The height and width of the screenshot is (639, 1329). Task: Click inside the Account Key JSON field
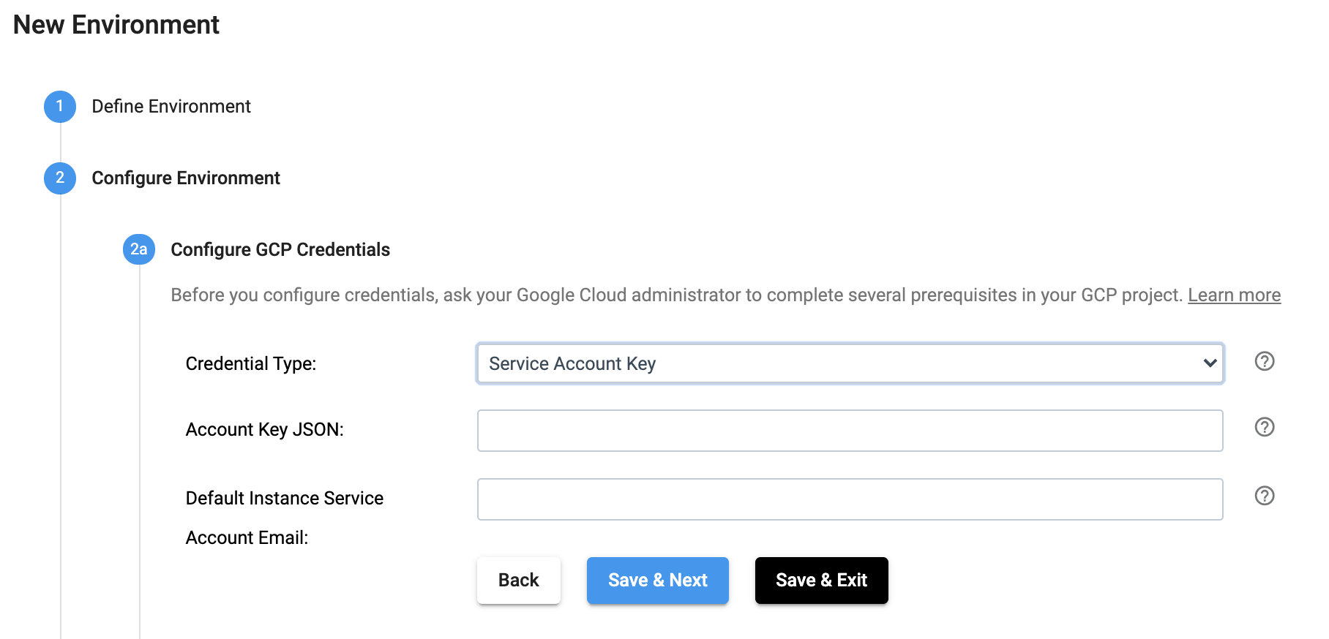[x=849, y=430]
